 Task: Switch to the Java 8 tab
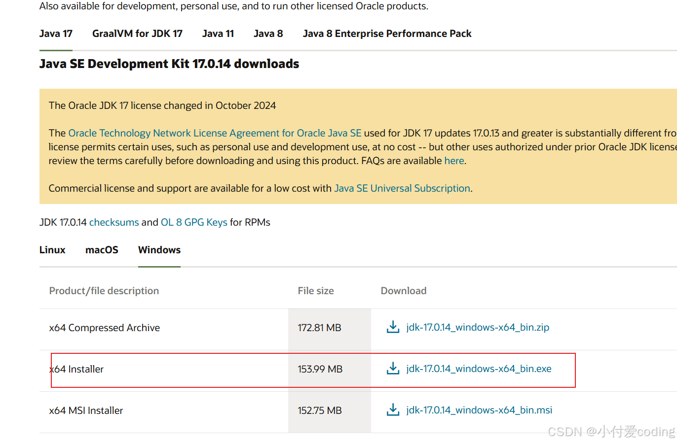[268, 34]
